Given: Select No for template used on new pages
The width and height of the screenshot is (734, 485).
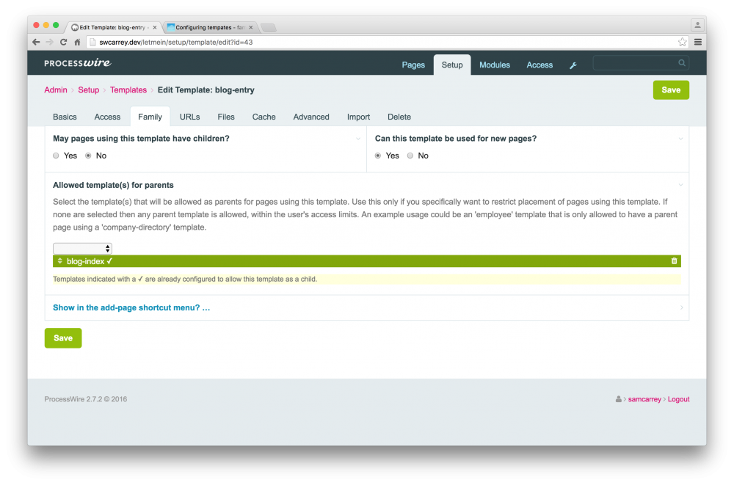Looking at the screenshot, I should coord(410,156).
